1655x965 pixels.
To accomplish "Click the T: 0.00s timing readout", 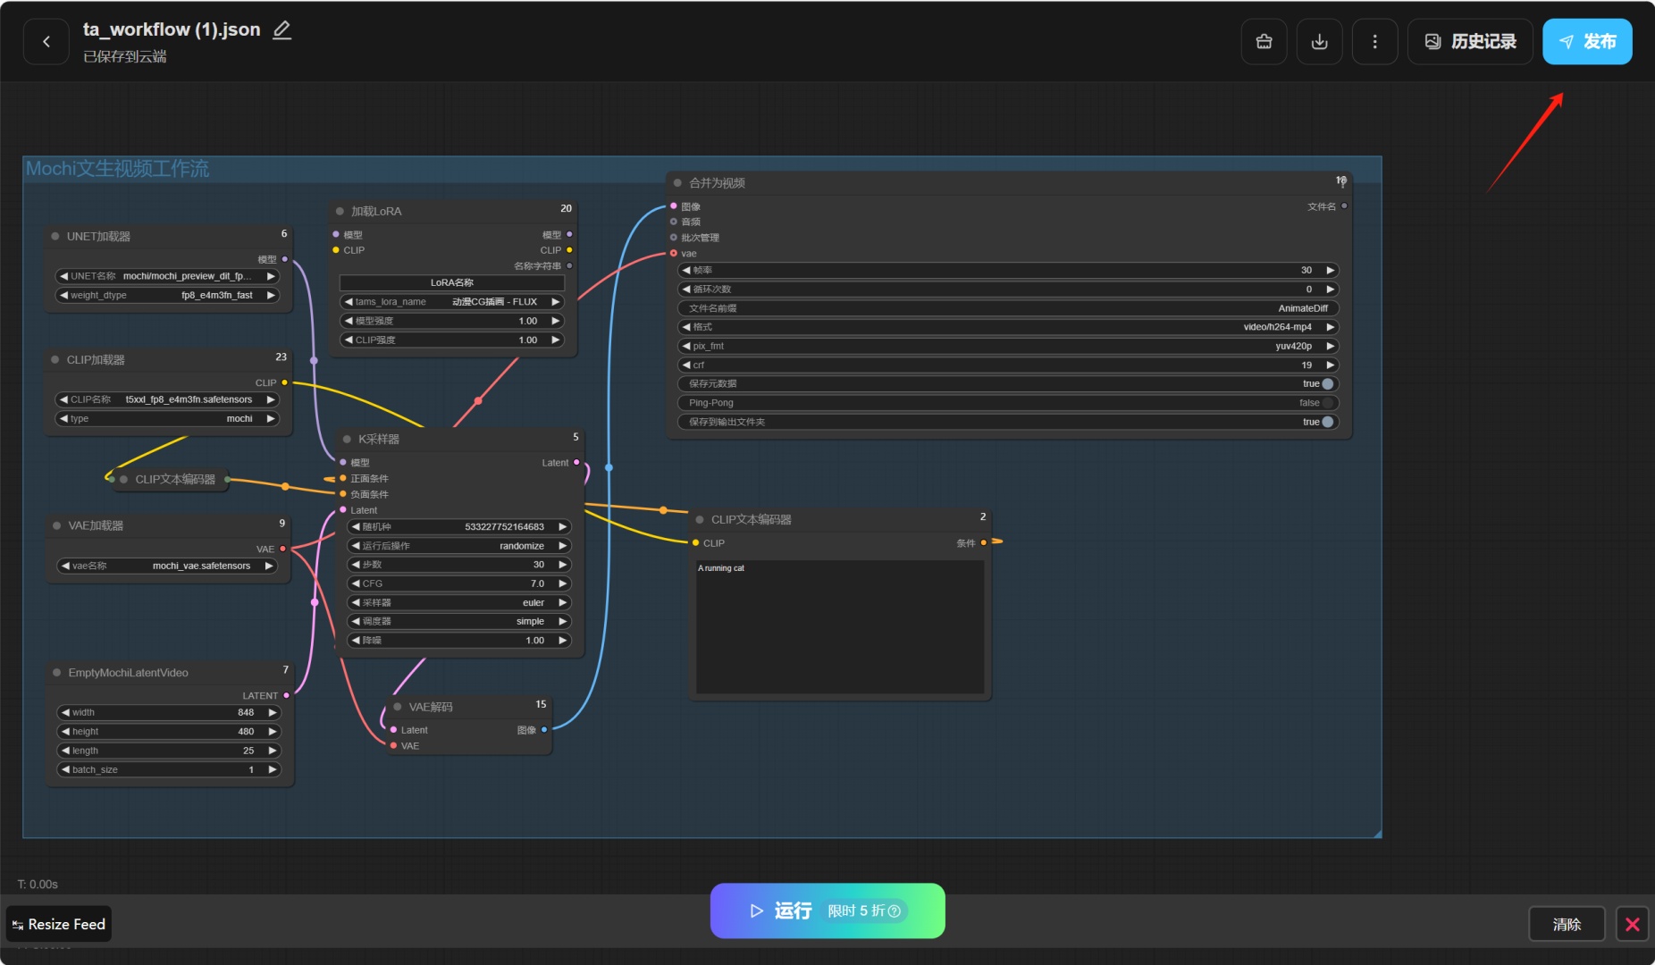I will click(38, 885).
